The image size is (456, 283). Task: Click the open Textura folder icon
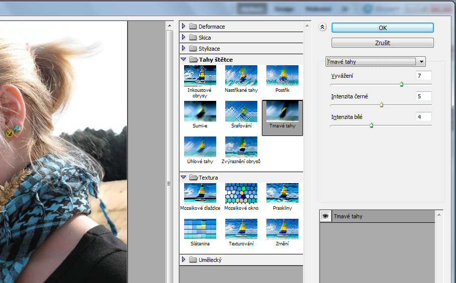coord(194,178)
